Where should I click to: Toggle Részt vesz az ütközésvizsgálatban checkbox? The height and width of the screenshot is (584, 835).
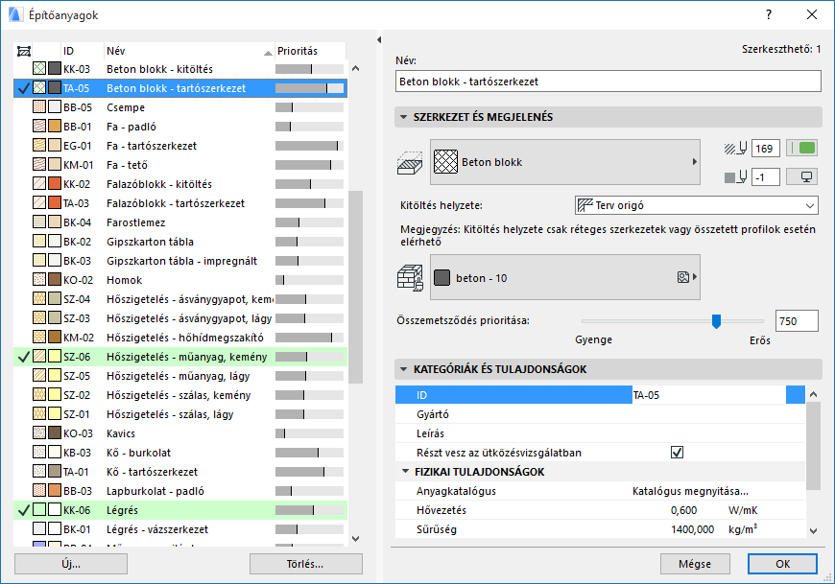tap(677, 452)
